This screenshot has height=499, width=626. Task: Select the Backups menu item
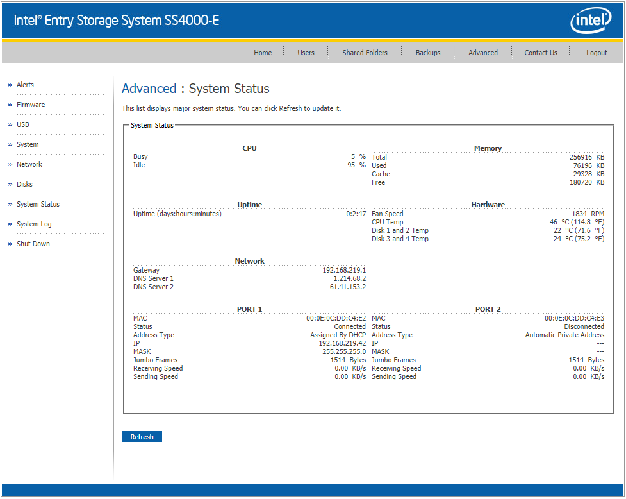(x=428, y=53)
